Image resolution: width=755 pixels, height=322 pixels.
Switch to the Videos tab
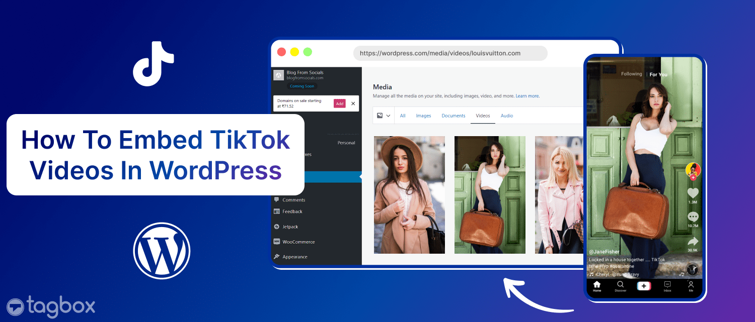[x=482, y=115]
